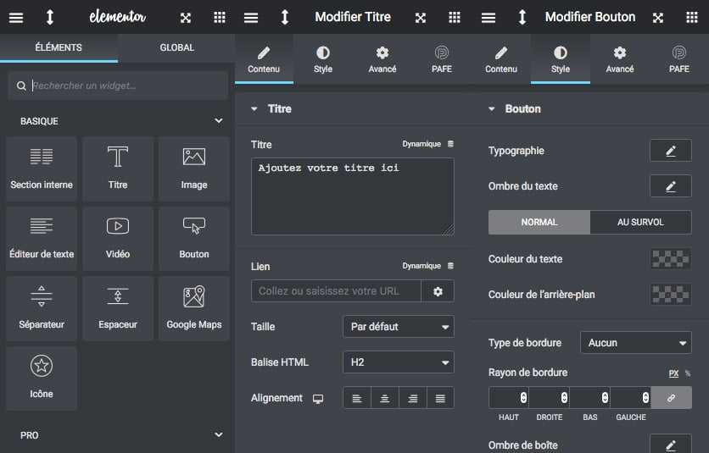Edit Ombre de boîte settings
This screenshot has width=709, height=453.
click(x=671, y=445)
